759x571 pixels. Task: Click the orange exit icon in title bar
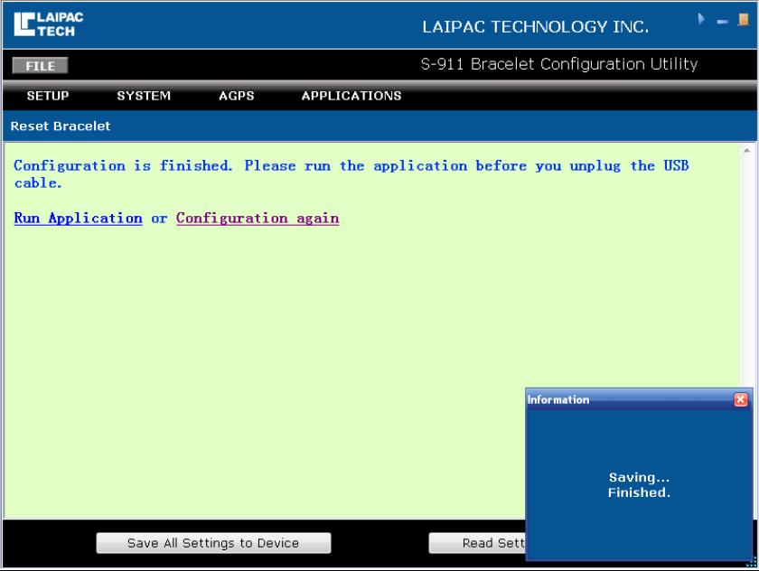[x=743, y=19]
